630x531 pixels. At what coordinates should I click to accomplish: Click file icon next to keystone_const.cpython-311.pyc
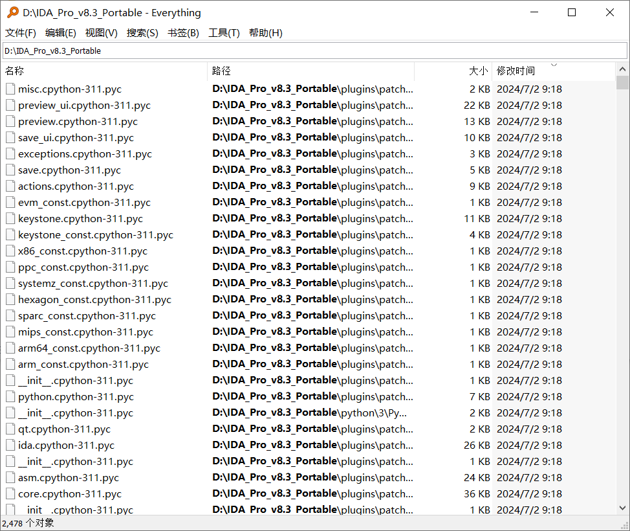[10, 234]
